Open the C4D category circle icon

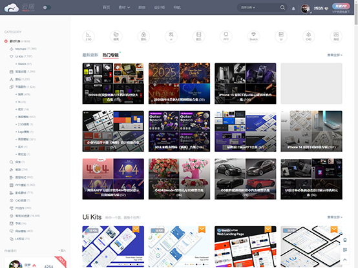308,36
